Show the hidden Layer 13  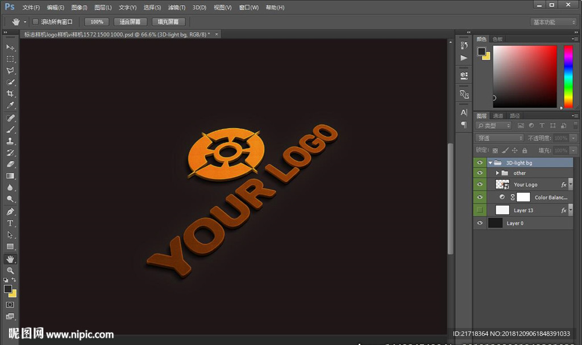pos(480,210)
